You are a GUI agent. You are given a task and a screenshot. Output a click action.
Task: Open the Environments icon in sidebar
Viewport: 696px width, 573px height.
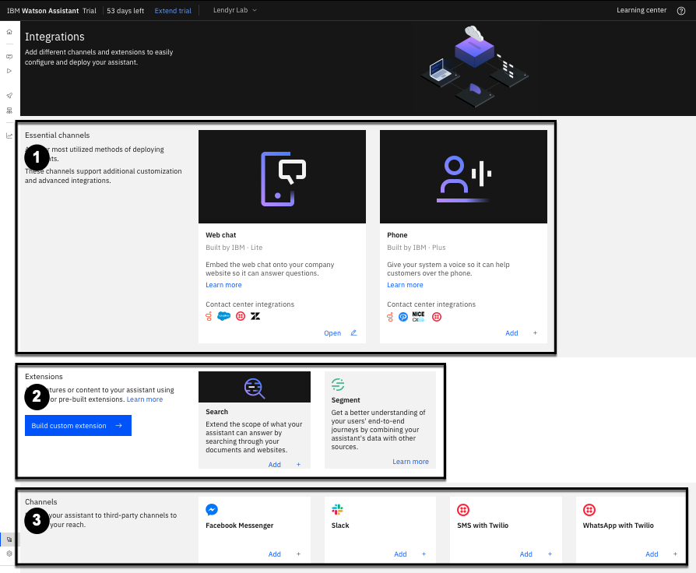pos(9,111)
